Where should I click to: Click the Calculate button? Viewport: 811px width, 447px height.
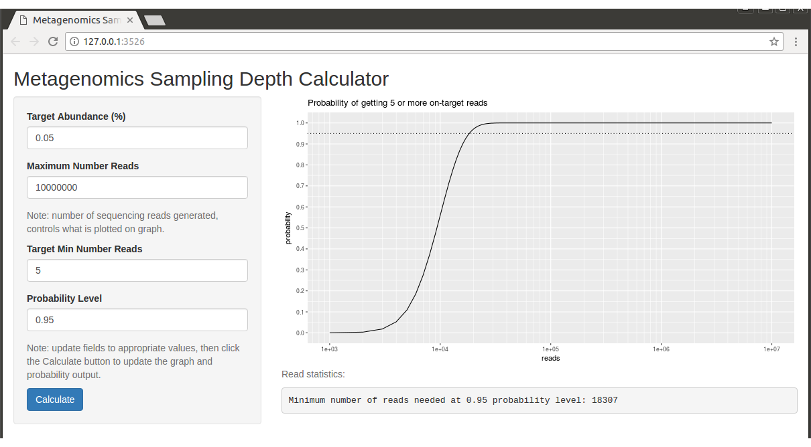click(x=55, y=399)
